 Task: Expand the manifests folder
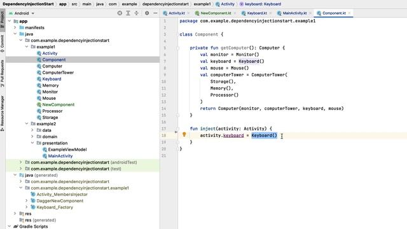(x=15, y=27)
